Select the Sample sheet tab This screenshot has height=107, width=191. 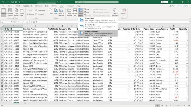click(16, 103)
